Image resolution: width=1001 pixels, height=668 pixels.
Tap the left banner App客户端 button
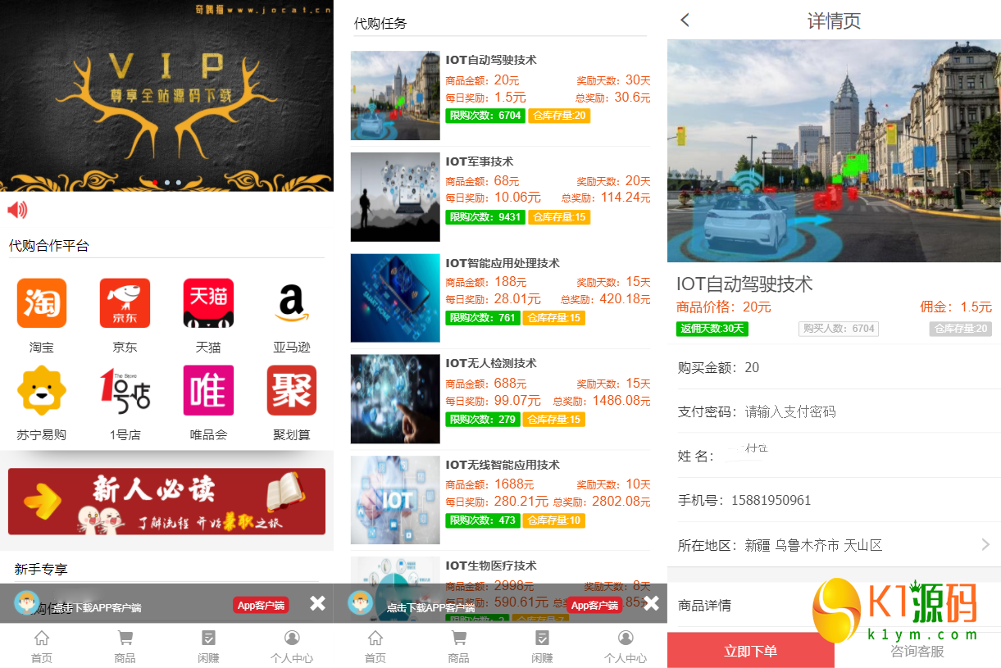[x=261, y=605]
